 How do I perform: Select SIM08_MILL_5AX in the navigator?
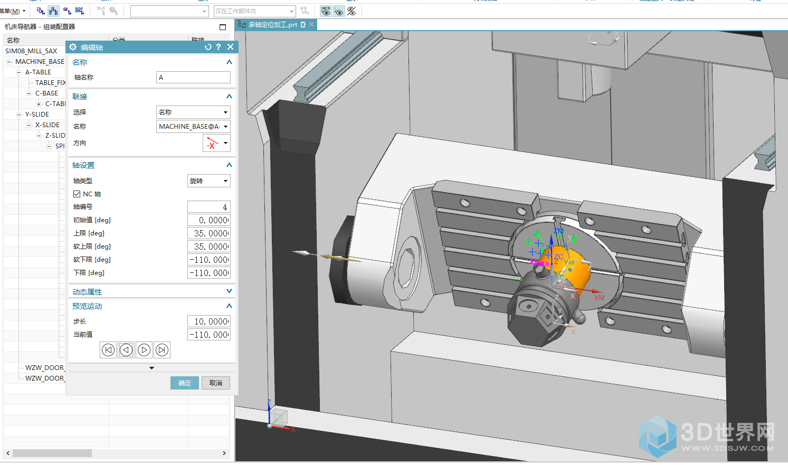31,51
